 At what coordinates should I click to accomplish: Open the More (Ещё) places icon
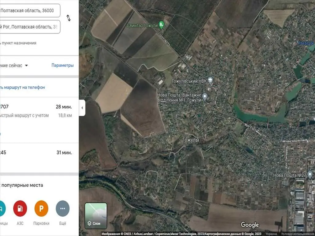click(x=62, y=209)
